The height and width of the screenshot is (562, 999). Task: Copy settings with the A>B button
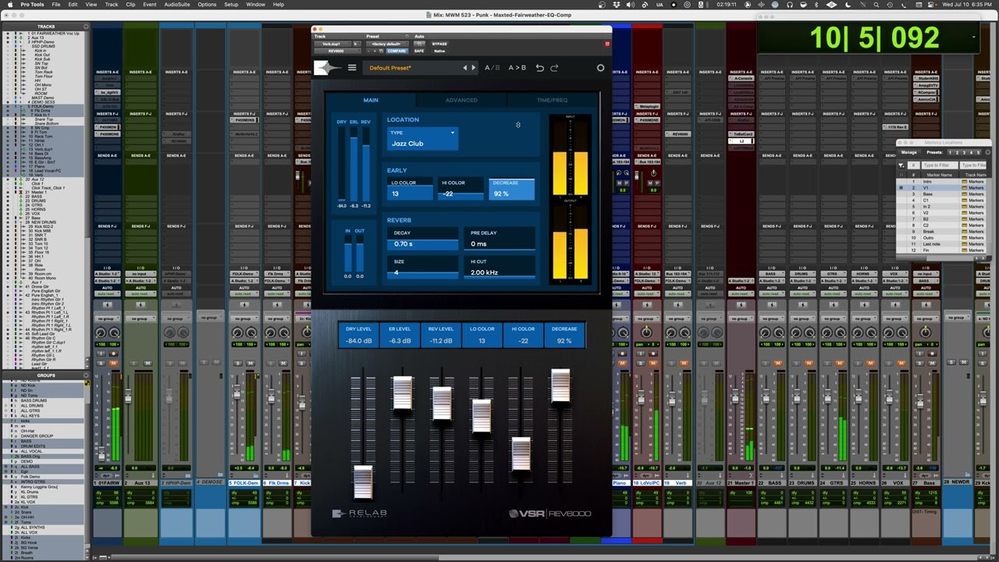click(x=517, y=68)
